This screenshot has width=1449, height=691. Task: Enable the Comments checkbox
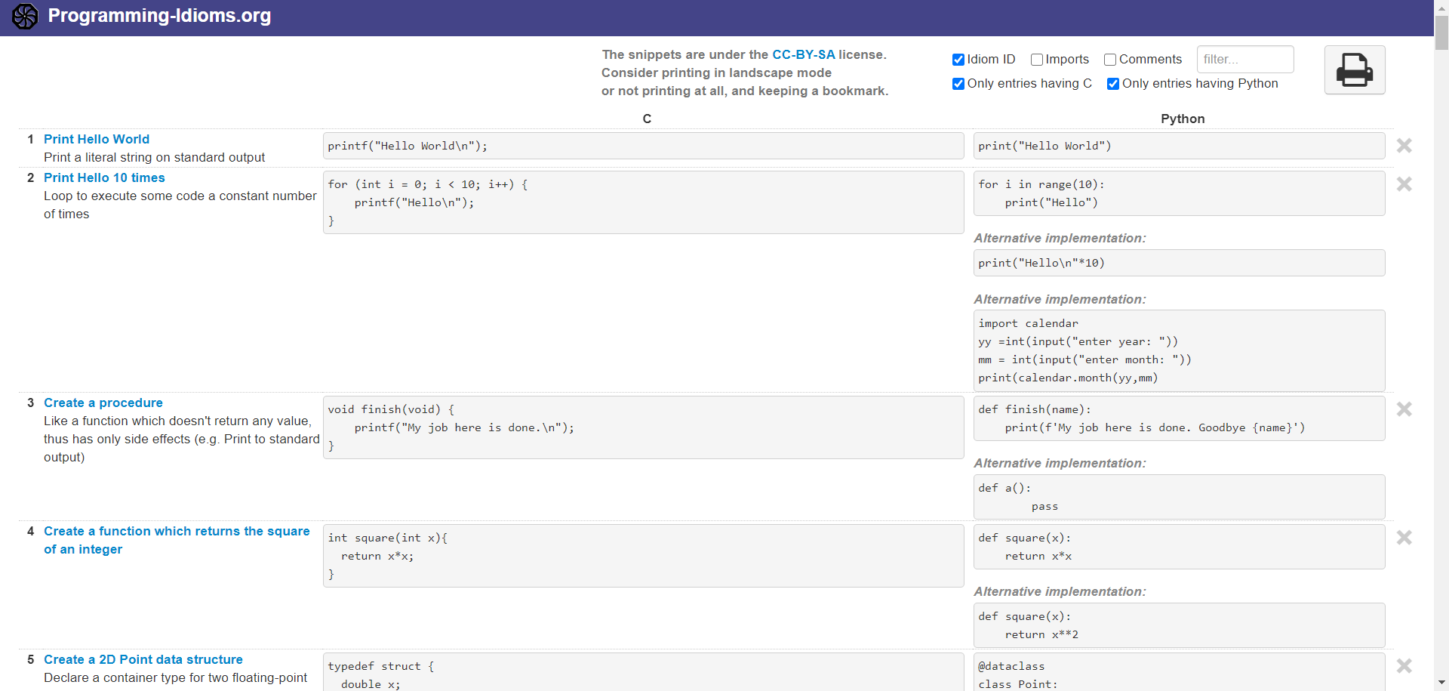(1110, 60)
